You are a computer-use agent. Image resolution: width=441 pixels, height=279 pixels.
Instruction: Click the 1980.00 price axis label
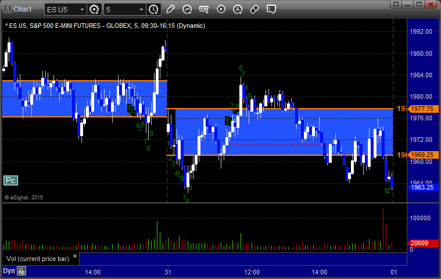(x=421, y=96)
